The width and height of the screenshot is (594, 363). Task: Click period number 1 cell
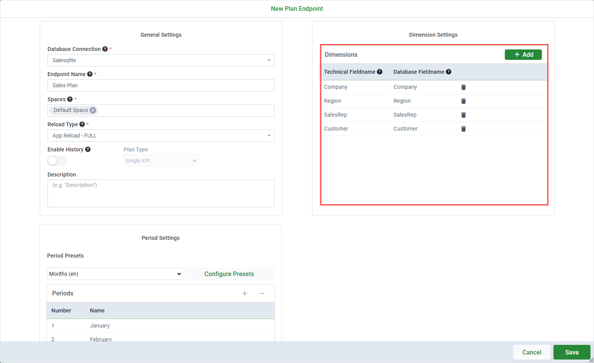53,326
